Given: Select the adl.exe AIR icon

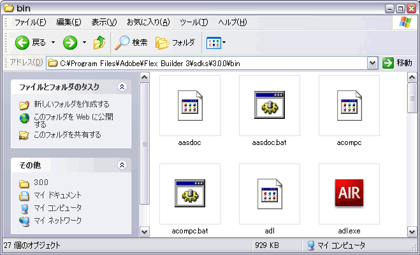Looking at the screenshot, I should (349, 193).
